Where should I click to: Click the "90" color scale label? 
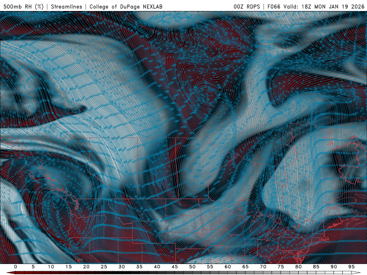[334, 267]
